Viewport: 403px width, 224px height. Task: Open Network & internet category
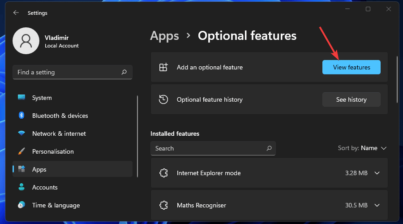point(73,134)
